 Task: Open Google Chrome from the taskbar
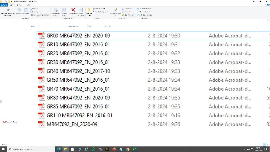coord(128,149)
